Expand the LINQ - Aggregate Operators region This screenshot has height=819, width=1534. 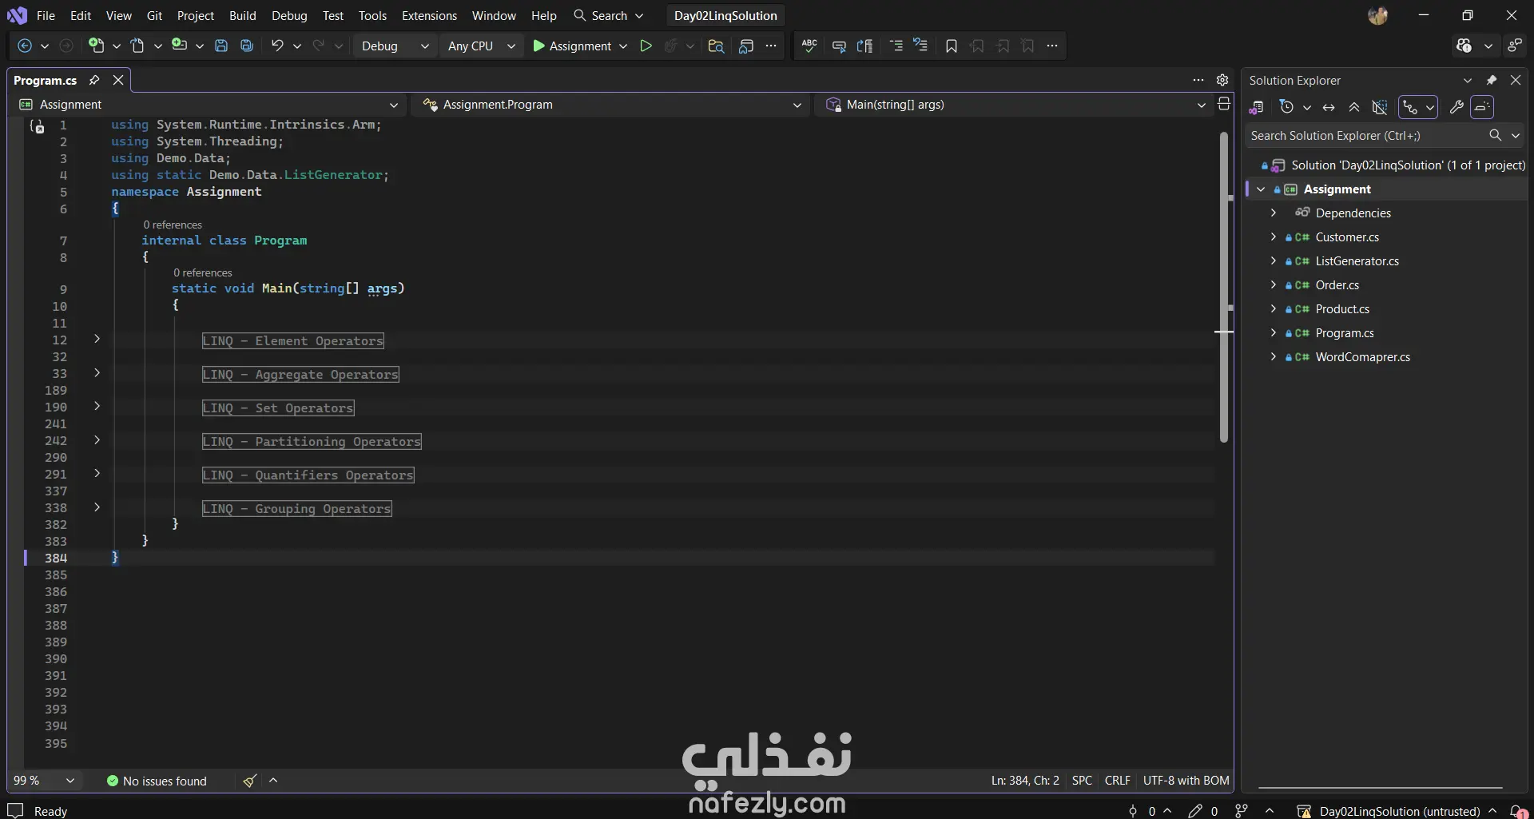(x=97, y=372)
